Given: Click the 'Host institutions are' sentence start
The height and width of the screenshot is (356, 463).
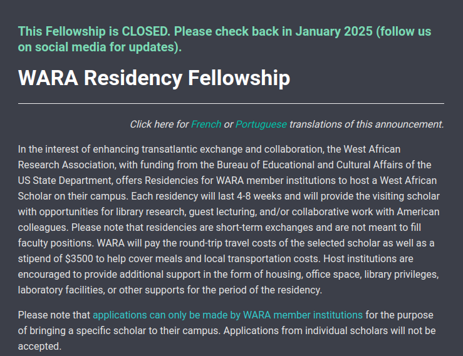Looking at the screenshot, I should (x=368, y=258).
